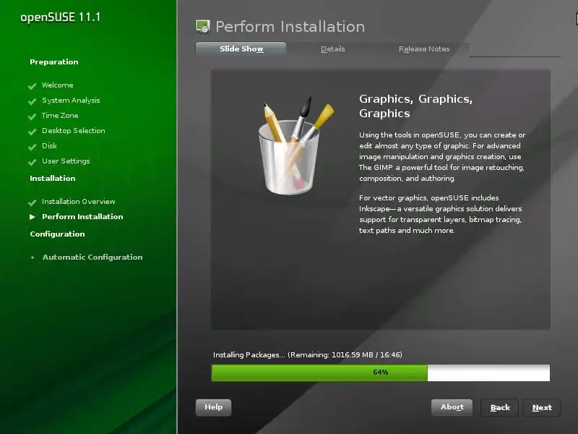Select the Disk step label

pos(49,146)
